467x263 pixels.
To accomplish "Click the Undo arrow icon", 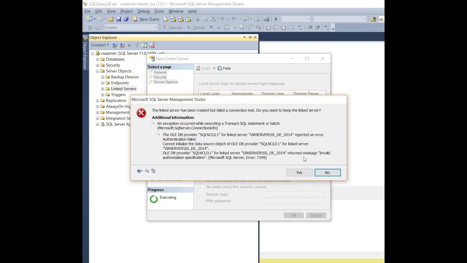I will 222,19.
